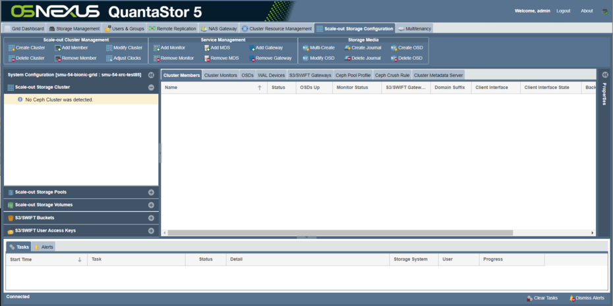The width and height of the screenshot is (613, 306).
Task: Select the Scale-out Storage Configuration tab
Action: point(355,28)
